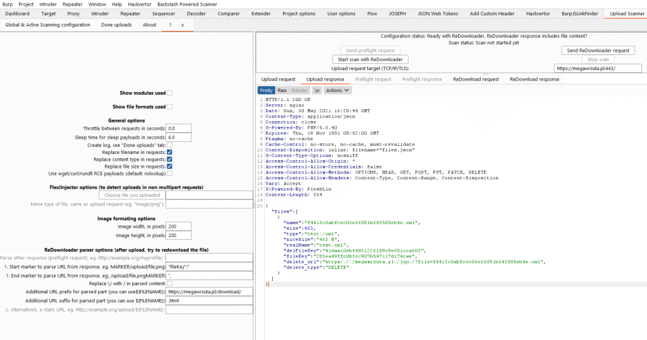Click the Start marker field containing "fileKey":"
Screen dimensions: 647x340
[209, 267]
